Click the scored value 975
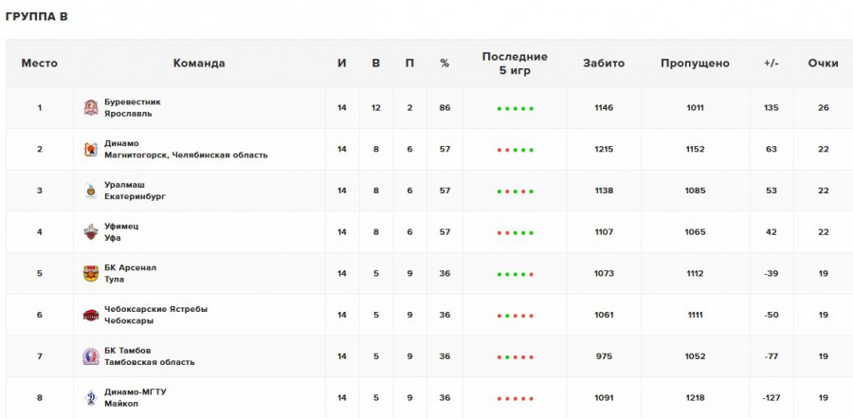 (604, 356)
